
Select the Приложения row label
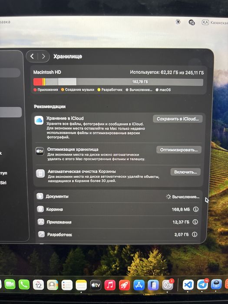coord(59,222)
